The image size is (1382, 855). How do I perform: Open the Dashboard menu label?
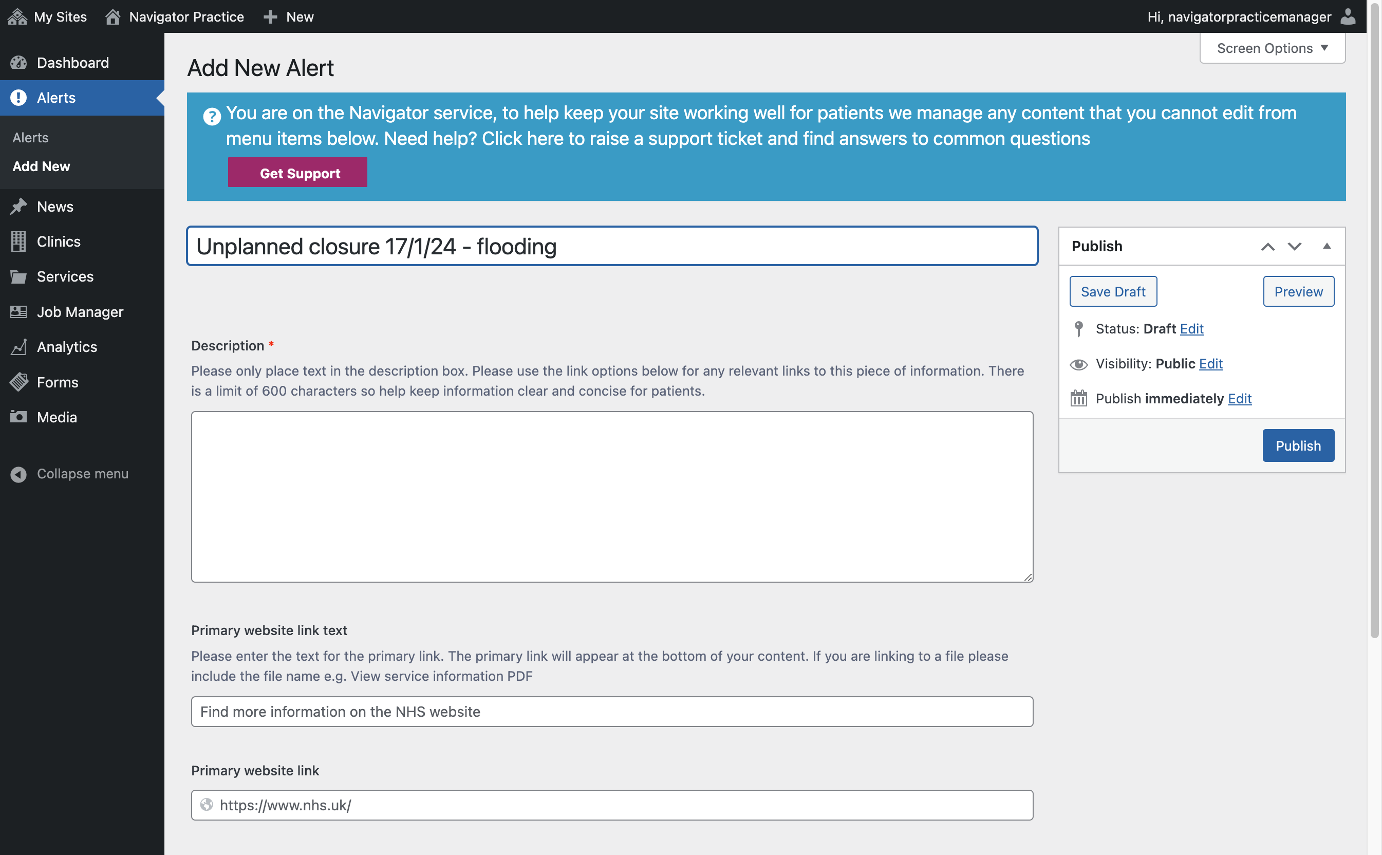coord(73,62)
